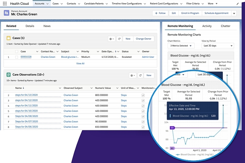
Task: Open Care Observations gear settings
Action: click(132, 75)
